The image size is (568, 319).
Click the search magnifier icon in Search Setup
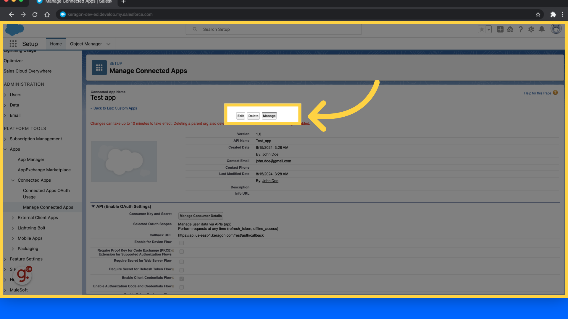tap(195, 29)
